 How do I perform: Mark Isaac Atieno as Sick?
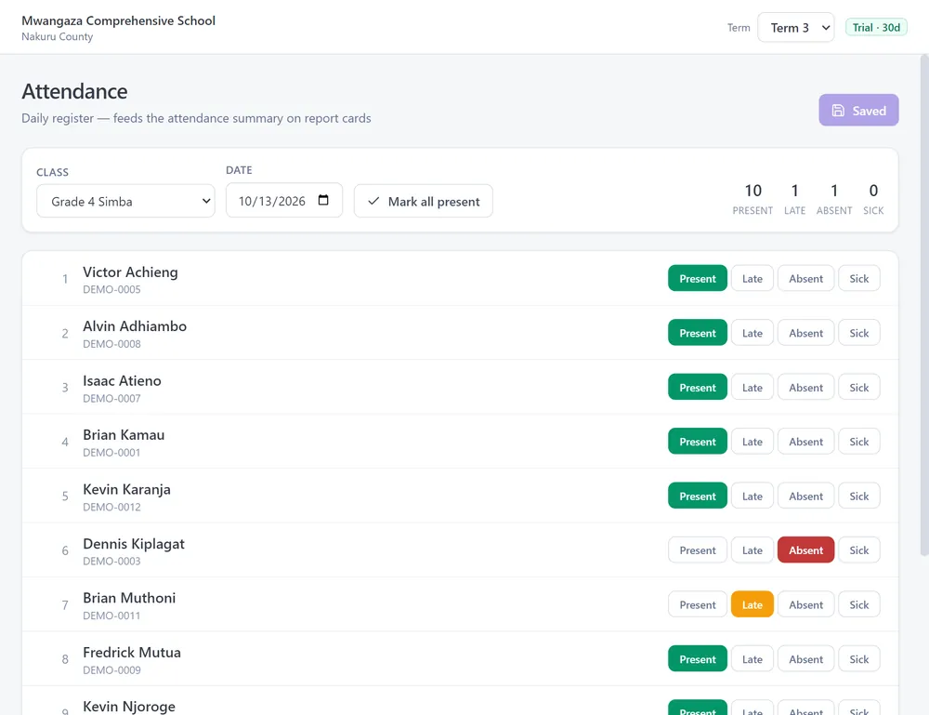coord(859,388)
